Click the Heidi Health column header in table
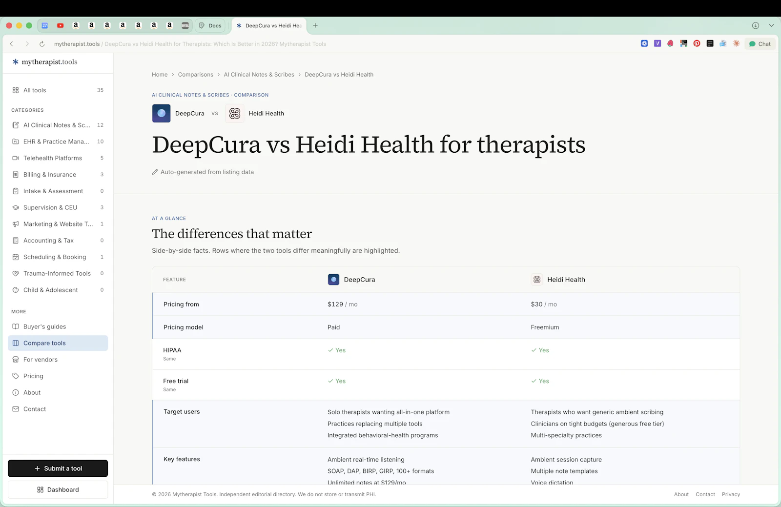 click(558, 280)
